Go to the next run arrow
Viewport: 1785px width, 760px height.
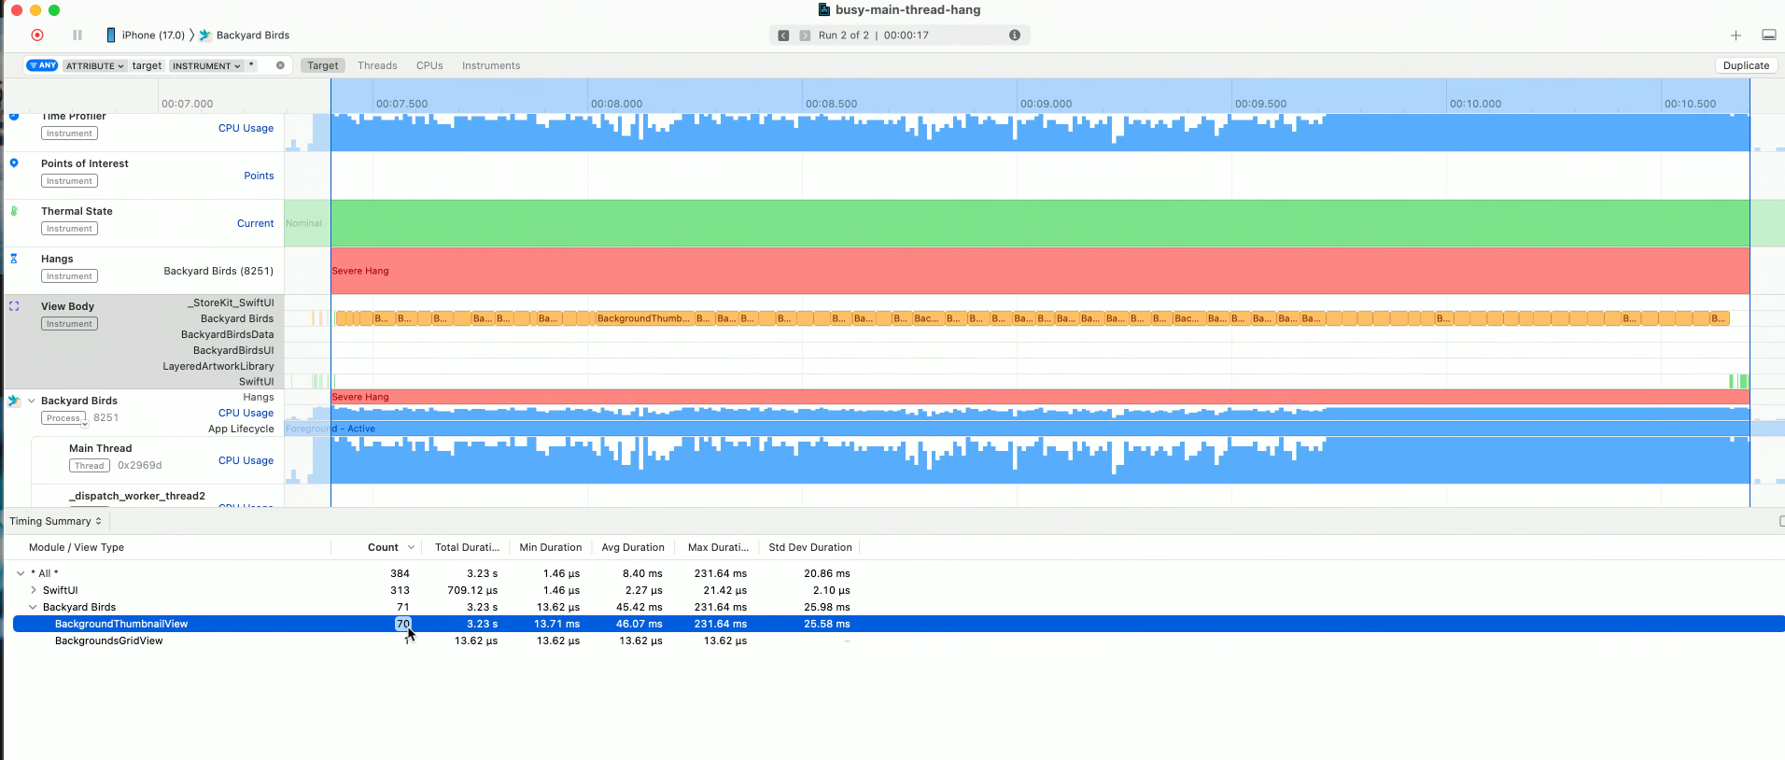[805, 35]
